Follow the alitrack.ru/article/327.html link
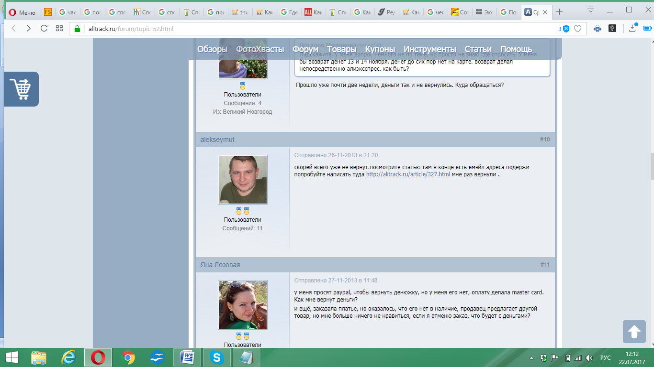 408,174
